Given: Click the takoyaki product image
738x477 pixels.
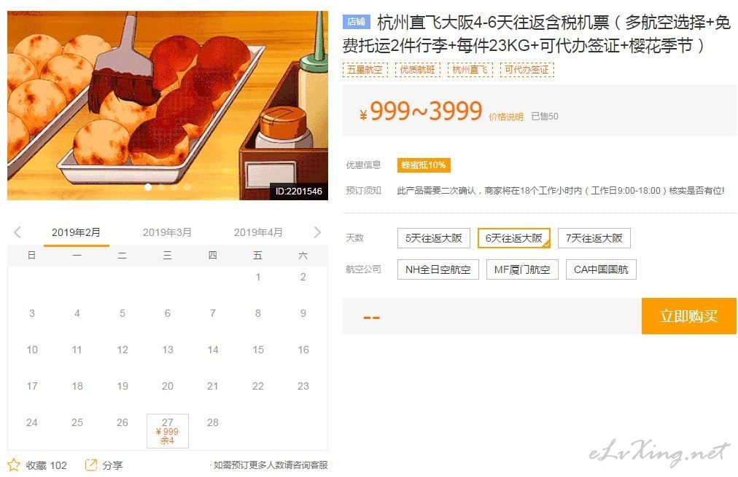Looking at the screenshot, I should [168, 106].
